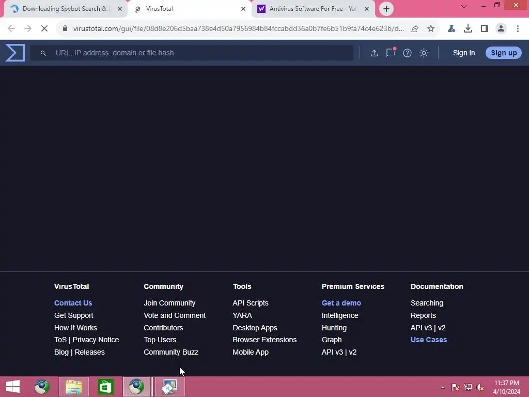
Task: Open File Explorer from the taskbar
Action: [74, 387]
